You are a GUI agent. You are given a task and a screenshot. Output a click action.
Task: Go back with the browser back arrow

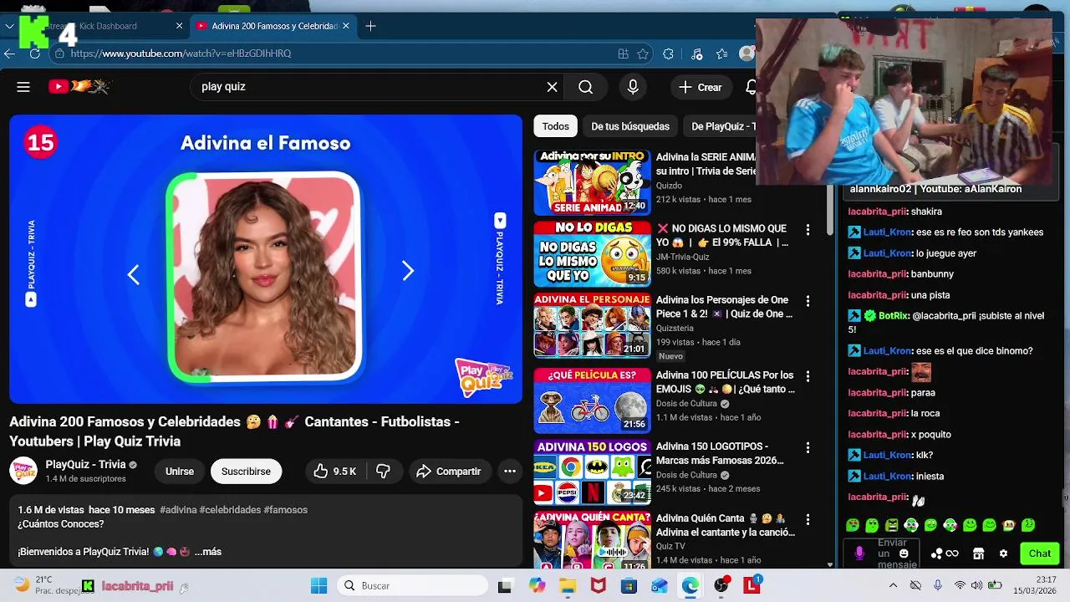(10, 54)
